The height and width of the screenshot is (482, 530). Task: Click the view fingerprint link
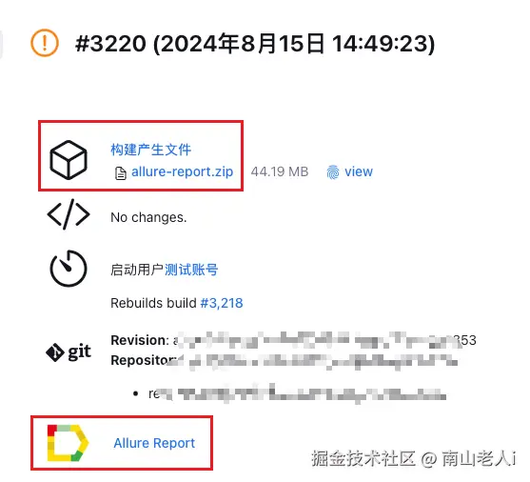[x=359, y=171]
